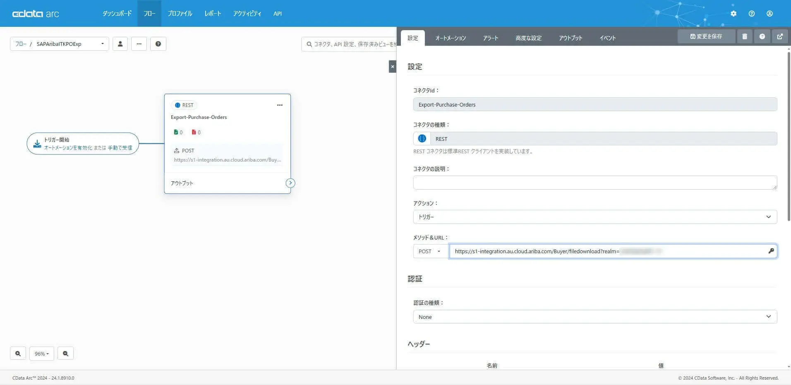Click the アウトプット label on connector card

[182, 183]
